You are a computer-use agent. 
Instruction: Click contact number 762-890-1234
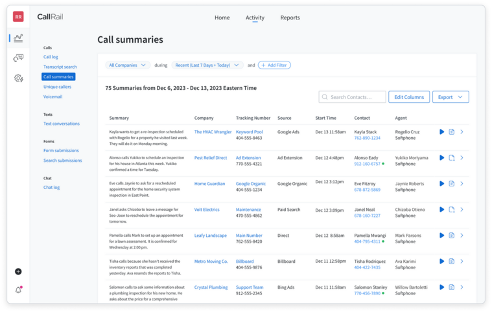[x=367, y=138]
